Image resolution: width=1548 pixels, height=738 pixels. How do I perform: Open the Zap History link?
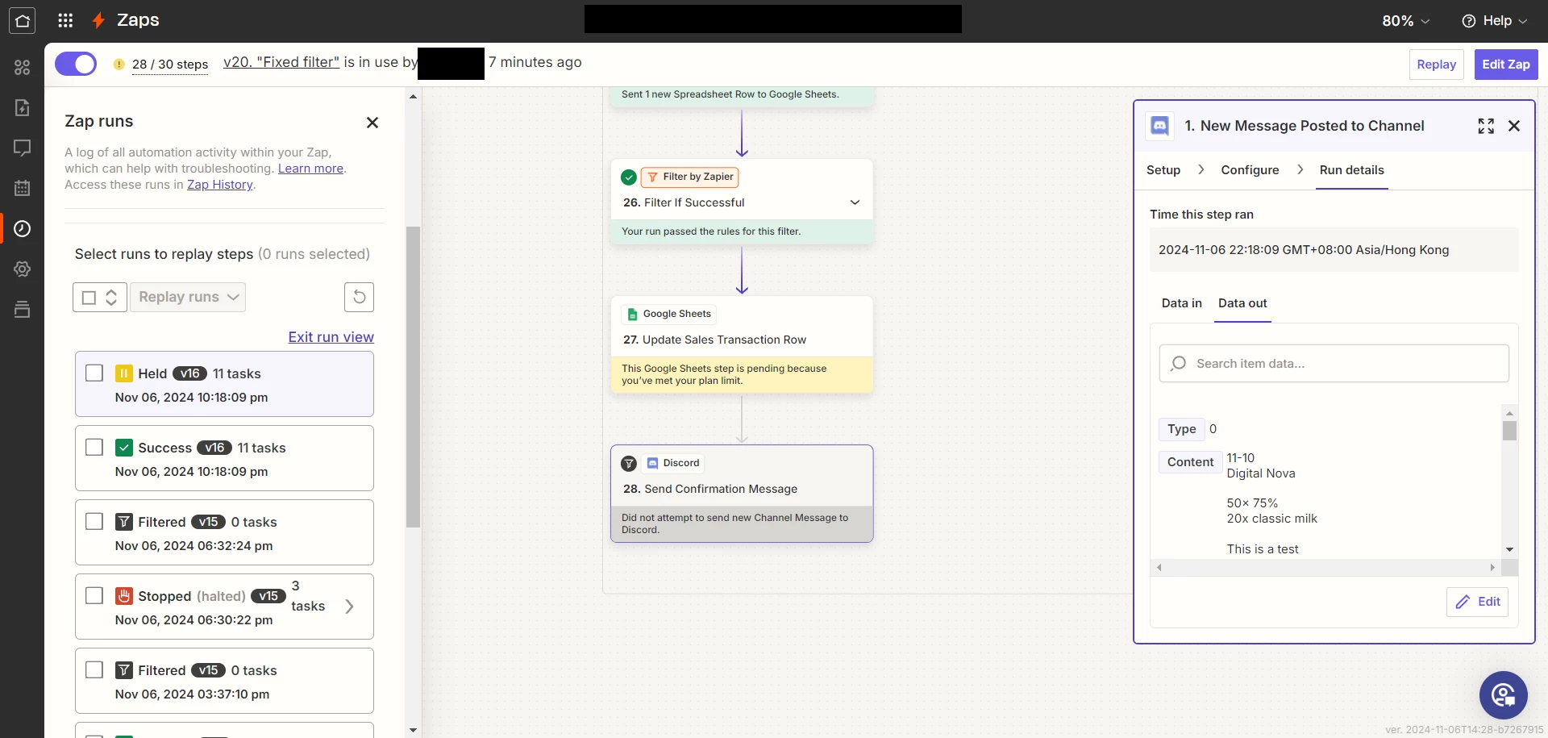[x=220, y=185]
